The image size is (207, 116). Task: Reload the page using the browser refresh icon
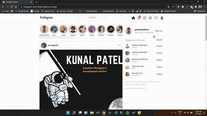point(12,7)
